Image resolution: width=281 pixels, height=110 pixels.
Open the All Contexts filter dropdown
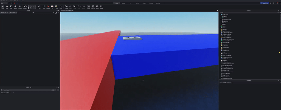point(13,13)
